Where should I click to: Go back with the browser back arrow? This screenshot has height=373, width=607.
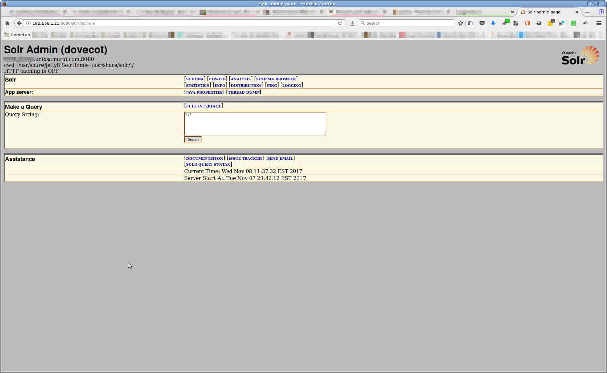(19, 23)
